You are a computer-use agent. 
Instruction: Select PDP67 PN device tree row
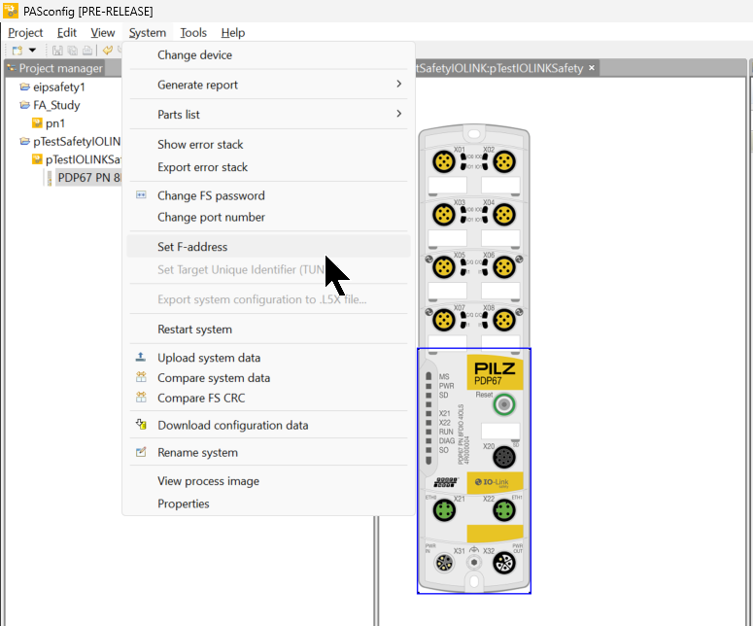88,178
